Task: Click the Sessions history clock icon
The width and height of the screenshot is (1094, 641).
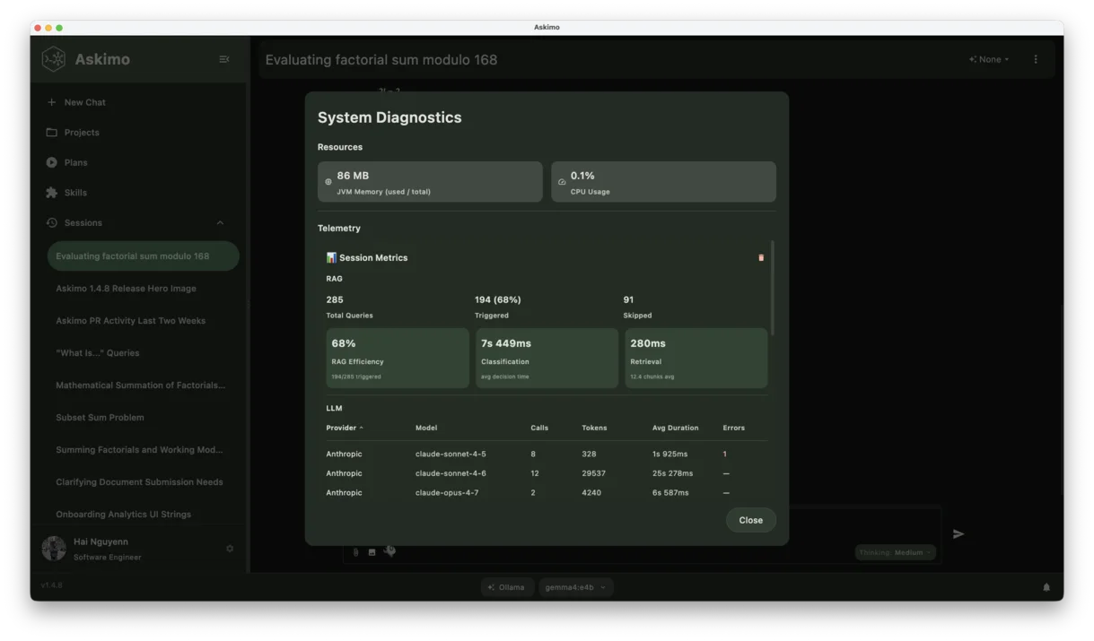Action: point(51,222)
